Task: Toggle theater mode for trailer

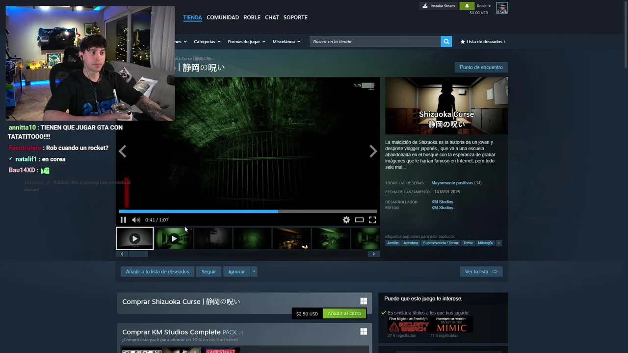Action: [x=359, y=220]
